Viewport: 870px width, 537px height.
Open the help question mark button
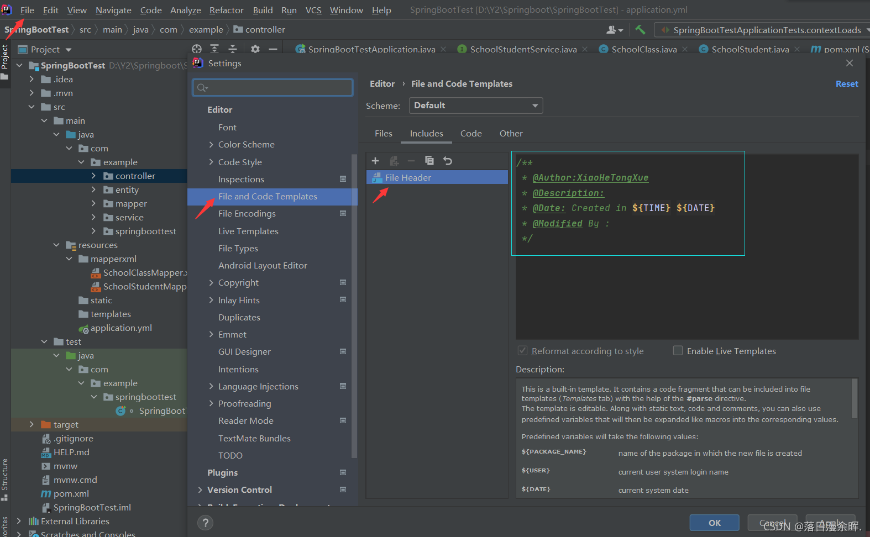click(x=205, y=523)
